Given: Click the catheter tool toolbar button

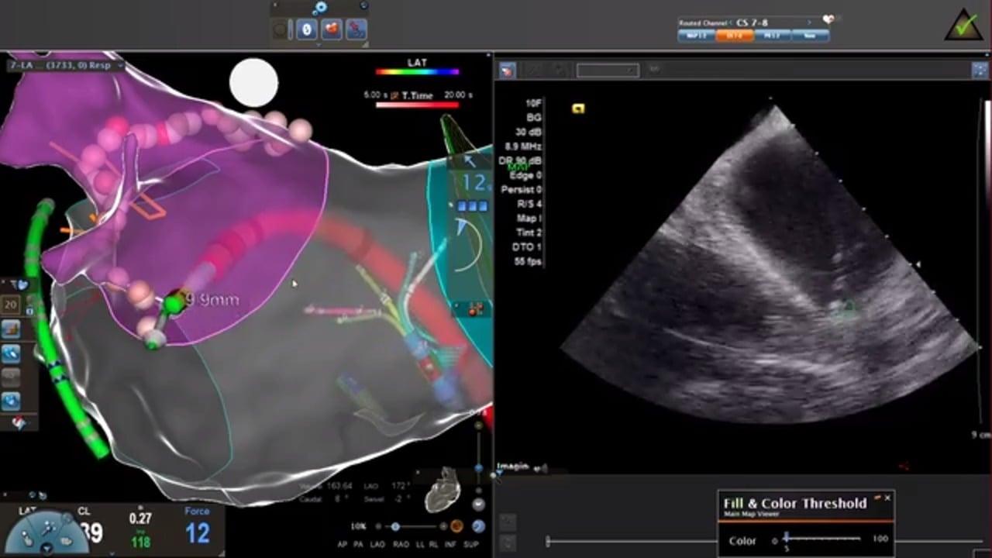Looking at the screenshot, I should coord(356,30).
